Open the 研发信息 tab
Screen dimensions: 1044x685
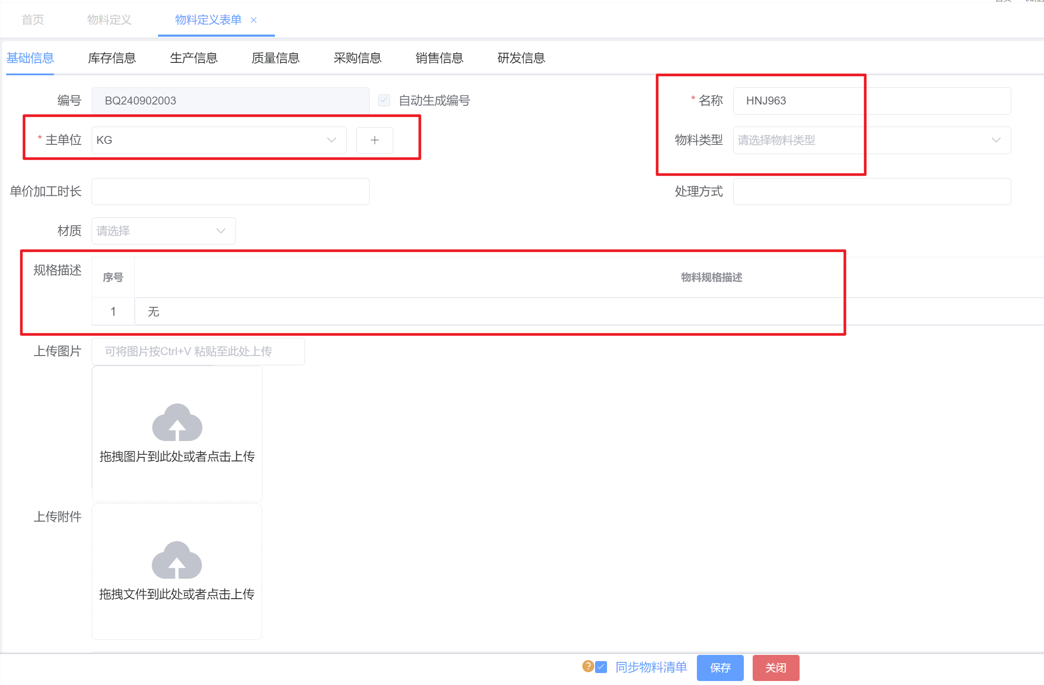pos(521,58)
